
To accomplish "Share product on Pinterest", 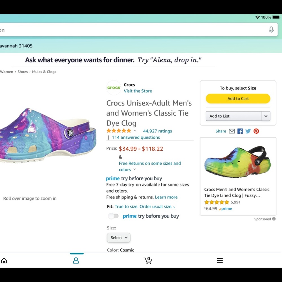I will [x=256, y=131].
